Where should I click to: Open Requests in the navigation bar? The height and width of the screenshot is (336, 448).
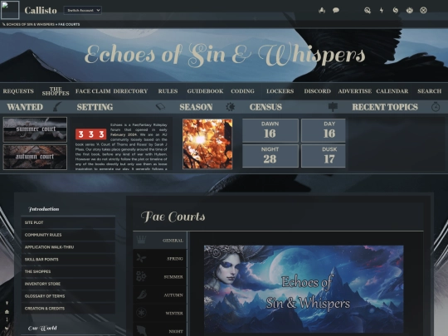pyautogui.click(x=18, y=91)
